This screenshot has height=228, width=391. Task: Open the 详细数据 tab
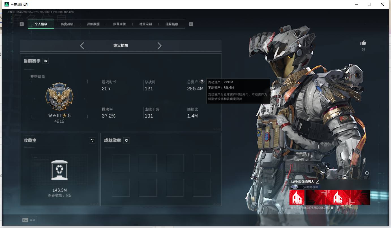(93, 24)
